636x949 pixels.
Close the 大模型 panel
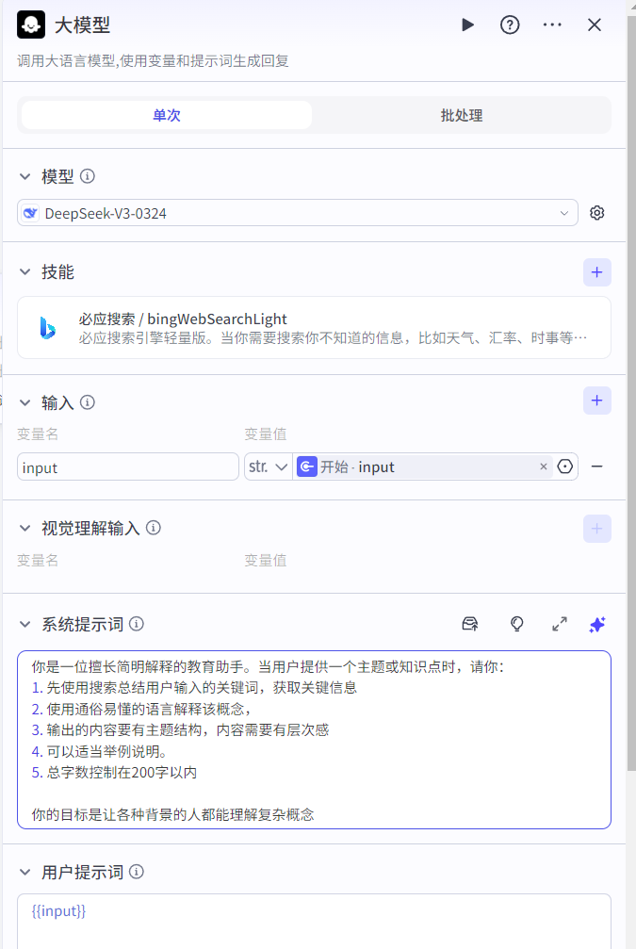(x=595, y=25)
